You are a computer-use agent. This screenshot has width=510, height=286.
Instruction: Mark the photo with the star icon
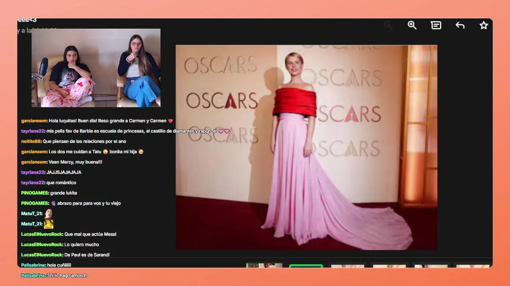click(484, 25)
